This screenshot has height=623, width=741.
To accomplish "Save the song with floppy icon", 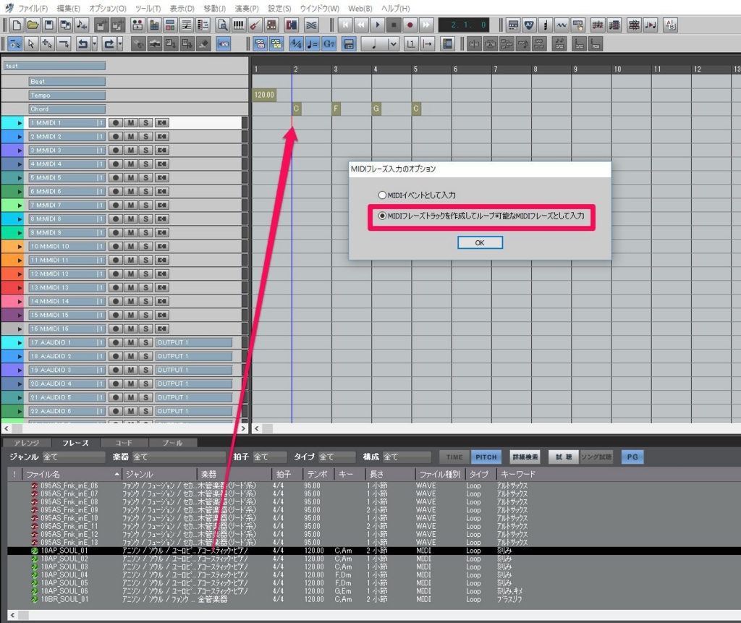I will pos(48,25).
